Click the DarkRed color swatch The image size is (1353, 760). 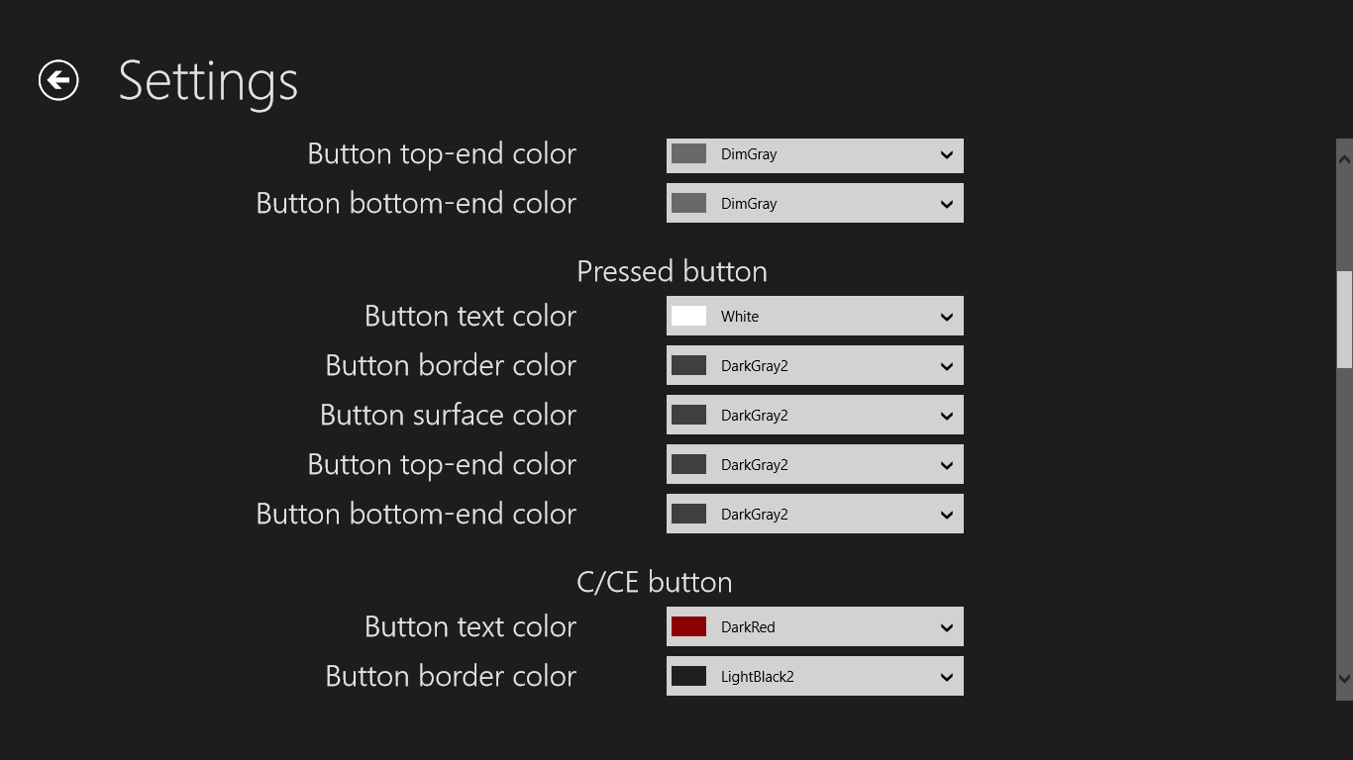(688, 627)
